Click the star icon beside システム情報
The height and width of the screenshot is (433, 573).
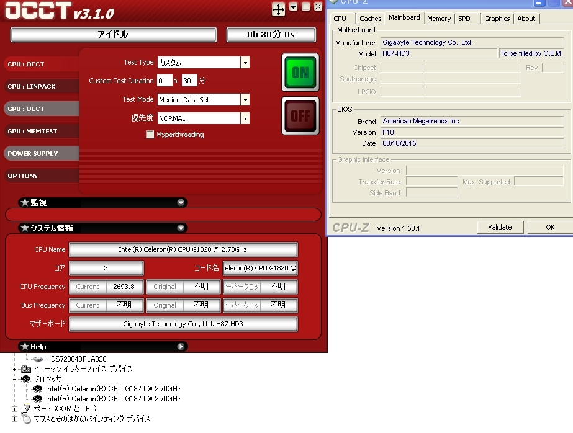click(x=25, y=228)
